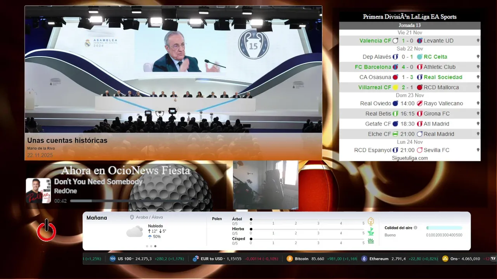Click the Rayo Vallecano crest icon

[419, 103]
